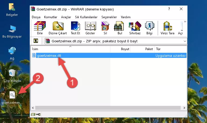Click the WinRAR icon in title bar
The width and height of the screenshot is (207, 123).
(33, 9)
